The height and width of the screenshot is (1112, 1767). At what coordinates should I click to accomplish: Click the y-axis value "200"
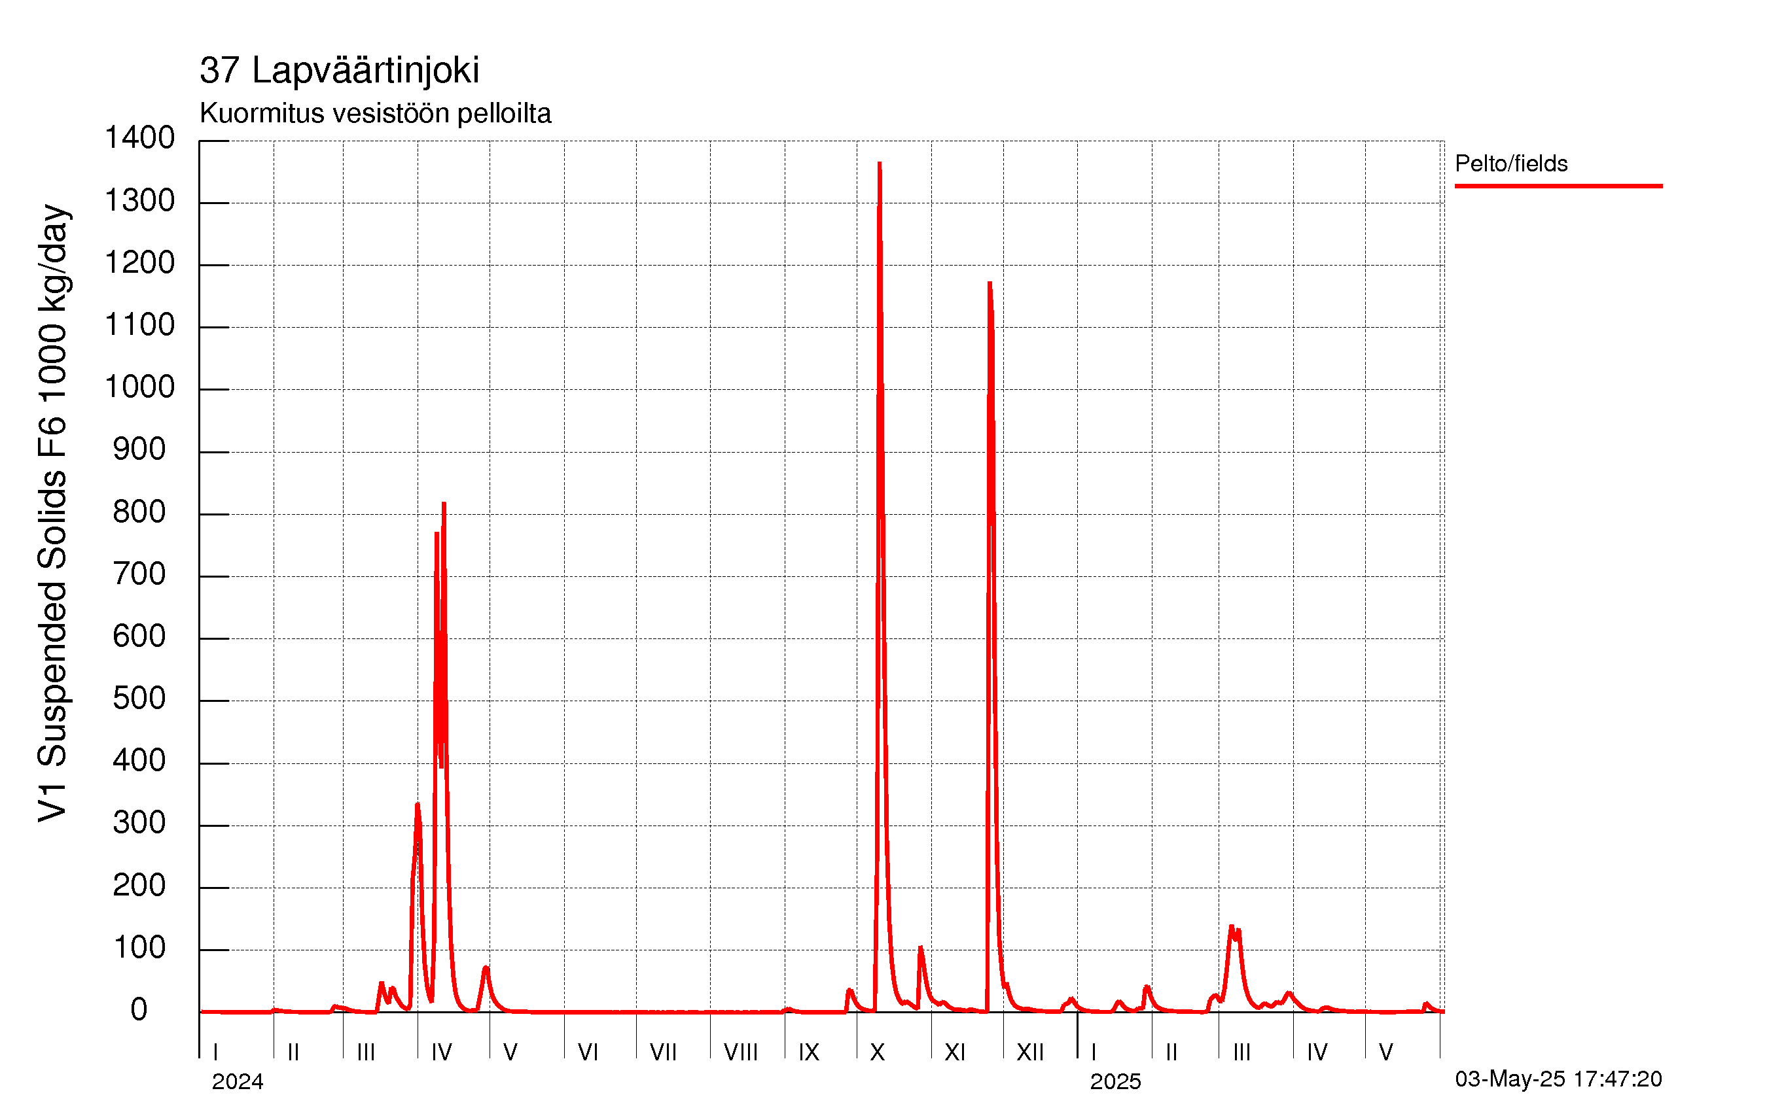[x=139, y=885]
